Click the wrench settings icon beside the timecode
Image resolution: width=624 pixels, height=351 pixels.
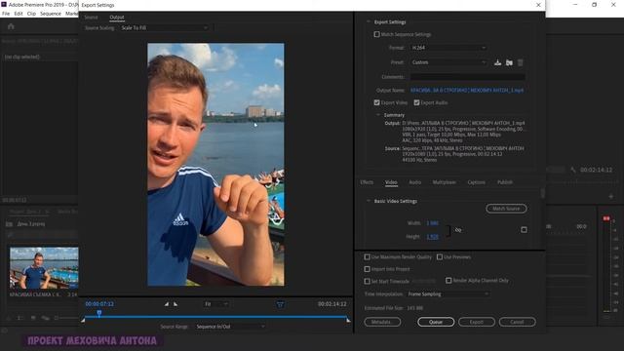click(x=573, y=170)
